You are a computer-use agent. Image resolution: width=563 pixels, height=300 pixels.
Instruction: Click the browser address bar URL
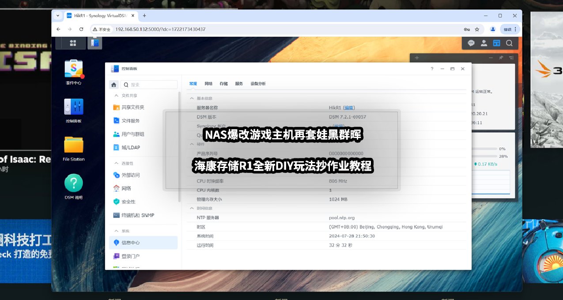coord(160,29)
